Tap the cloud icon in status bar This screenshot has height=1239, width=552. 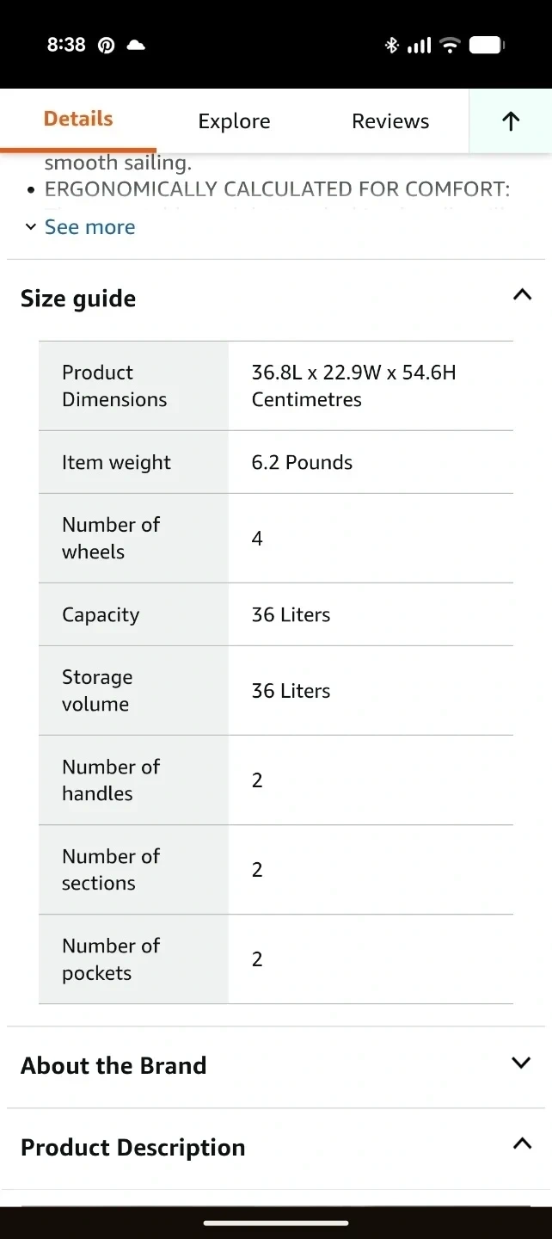pos(136,45)
